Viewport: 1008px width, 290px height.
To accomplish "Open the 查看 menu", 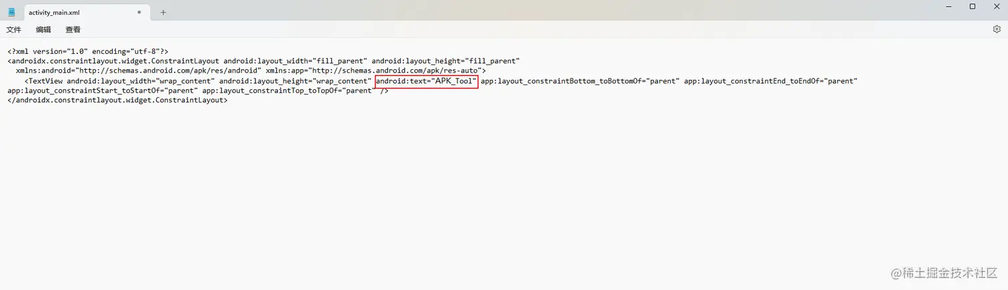I will 73,29.
